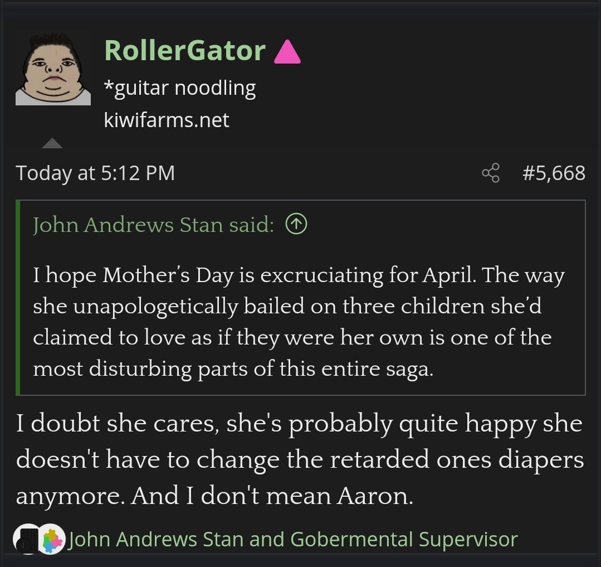The width and height of the screenshot is (601, 567).
Task: Open the "Today at 5:12 PM" timestamp
Action: [95, 173]
